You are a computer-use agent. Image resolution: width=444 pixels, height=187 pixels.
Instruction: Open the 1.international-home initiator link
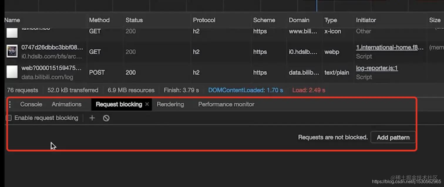pos(390,48)
